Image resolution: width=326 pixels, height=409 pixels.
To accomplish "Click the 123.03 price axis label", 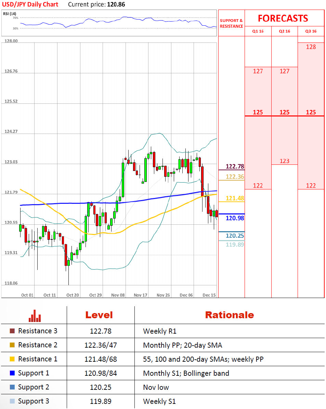I will pyautogui.click(x=11, y=162).
